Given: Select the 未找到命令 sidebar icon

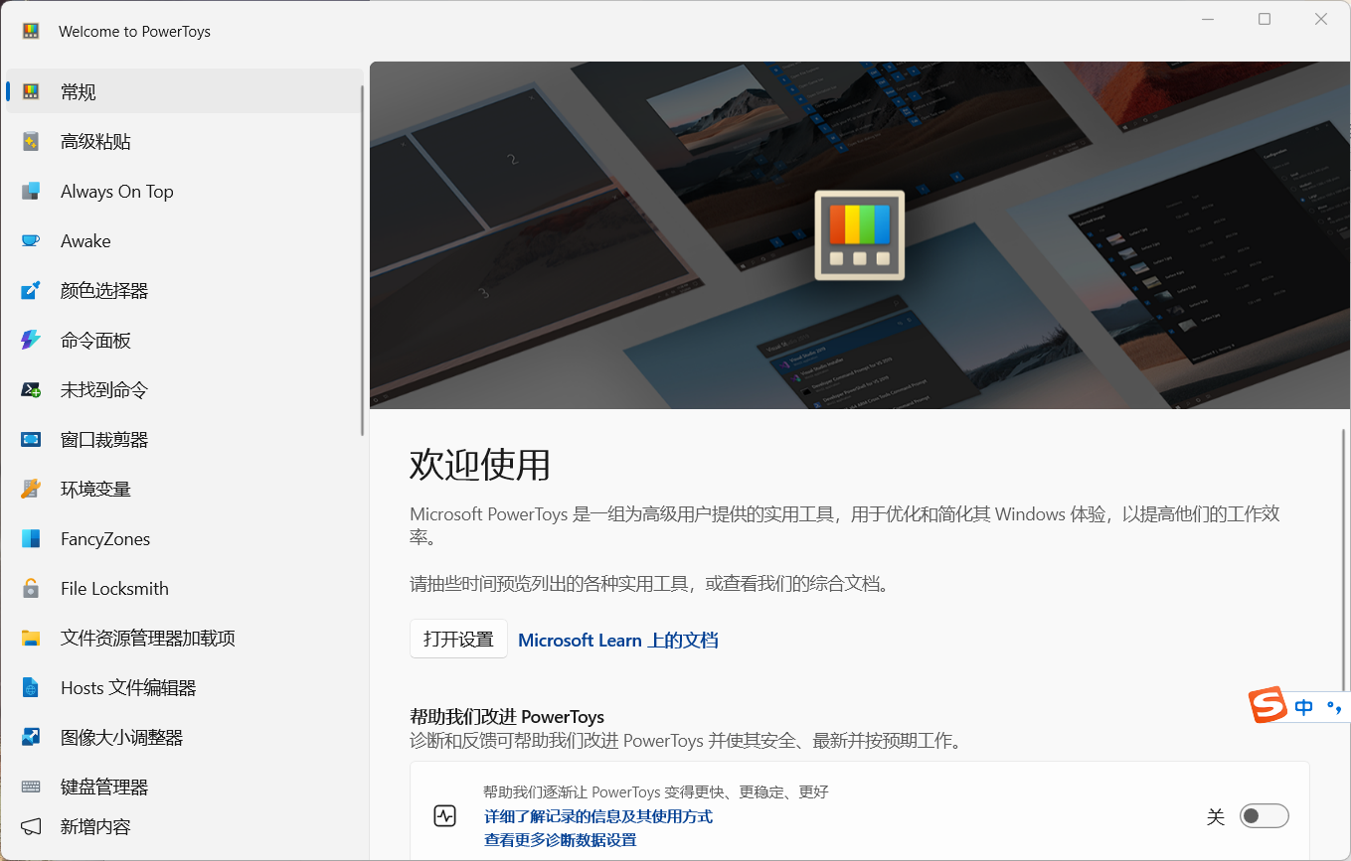Looking at the screenshot, I should point(30,389).
